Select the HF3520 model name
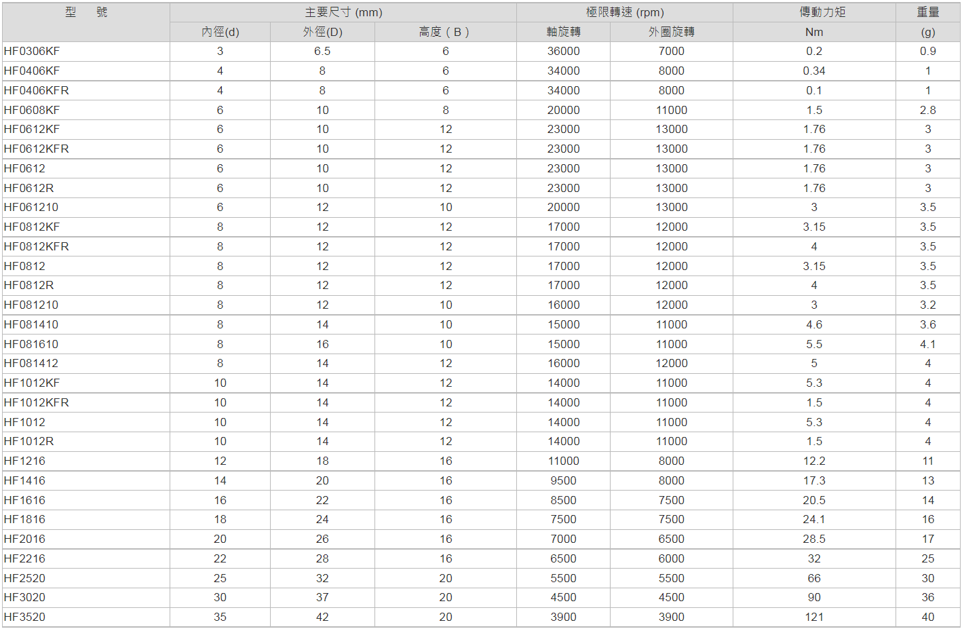962x629 pixels. pyautogui.click(x=24, y=617)
